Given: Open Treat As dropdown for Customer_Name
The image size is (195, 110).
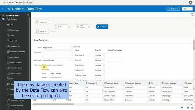Looking at the screenshot, I should click(x=100, y=75).
